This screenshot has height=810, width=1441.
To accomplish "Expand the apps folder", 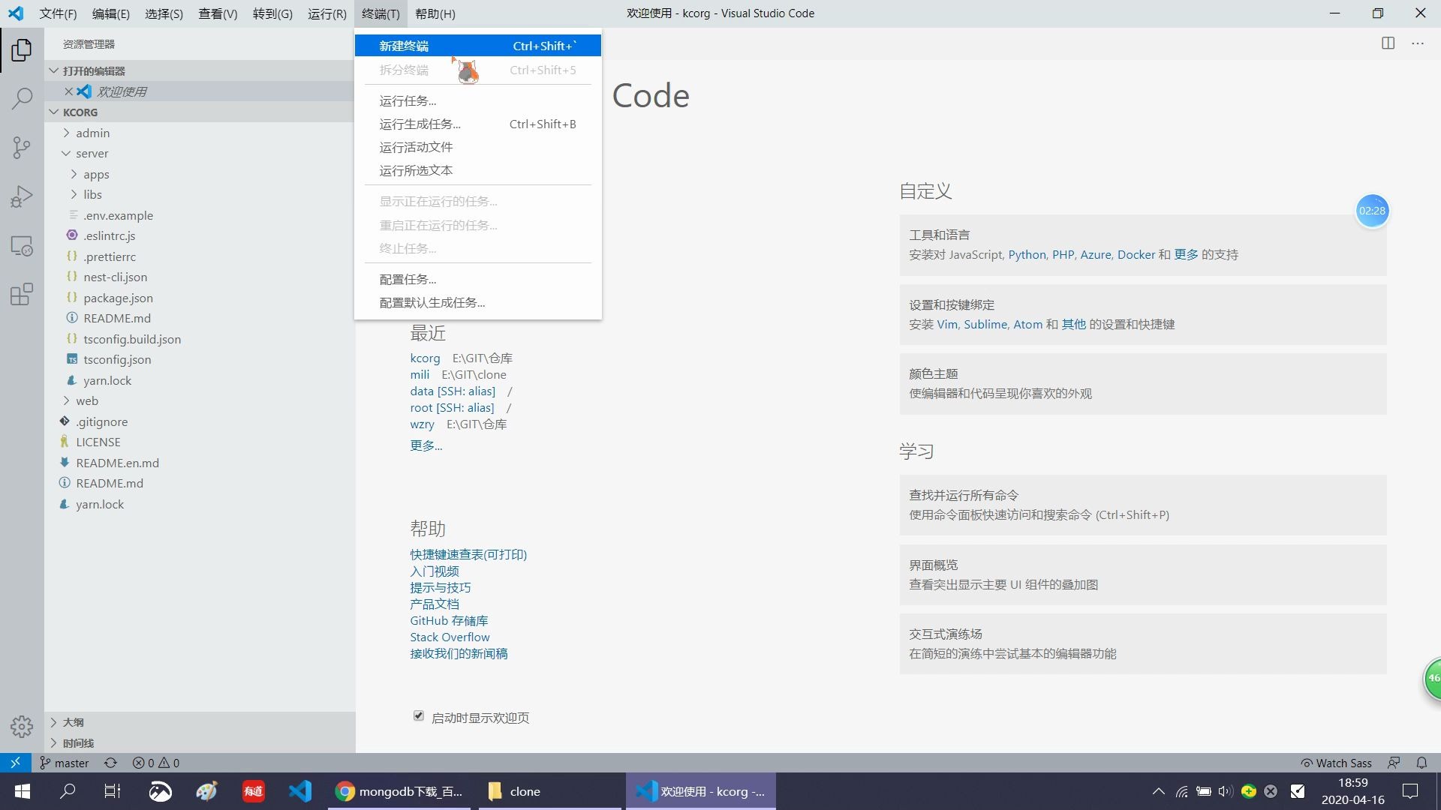I will [x=199, y=174].
